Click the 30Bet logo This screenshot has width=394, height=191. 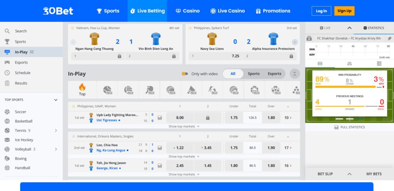click(x=58, y=11)
